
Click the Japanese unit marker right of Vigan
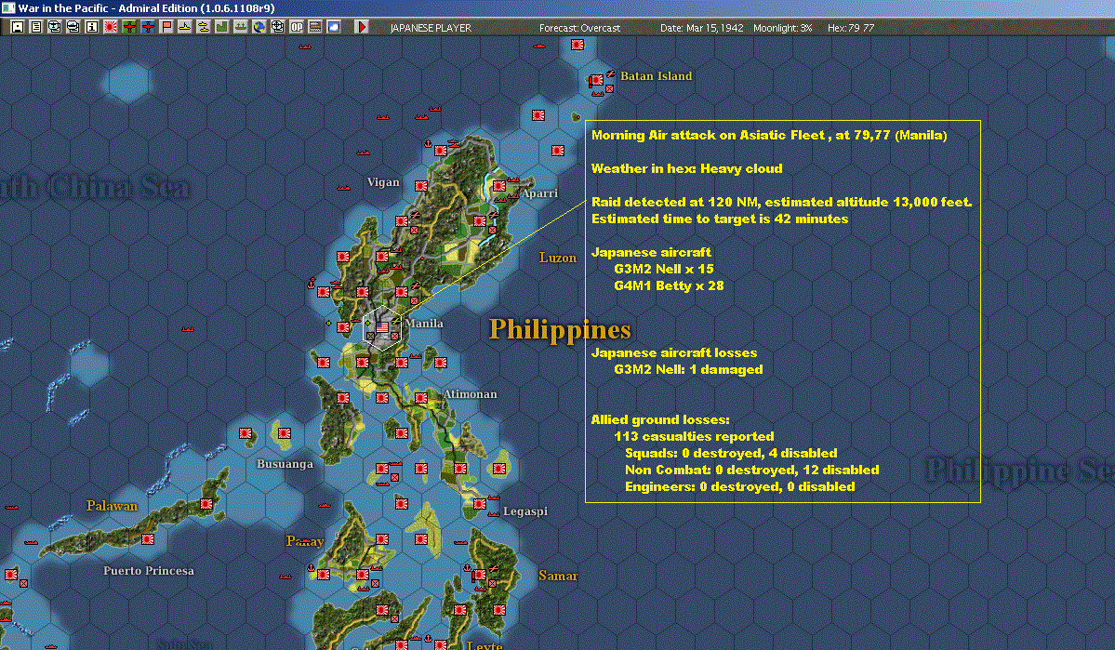[421, 186]
